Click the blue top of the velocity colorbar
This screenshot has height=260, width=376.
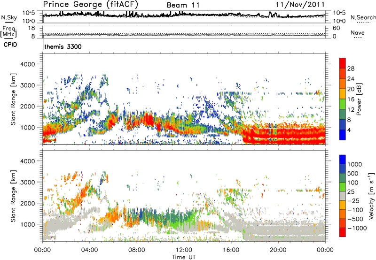[343, 160]
